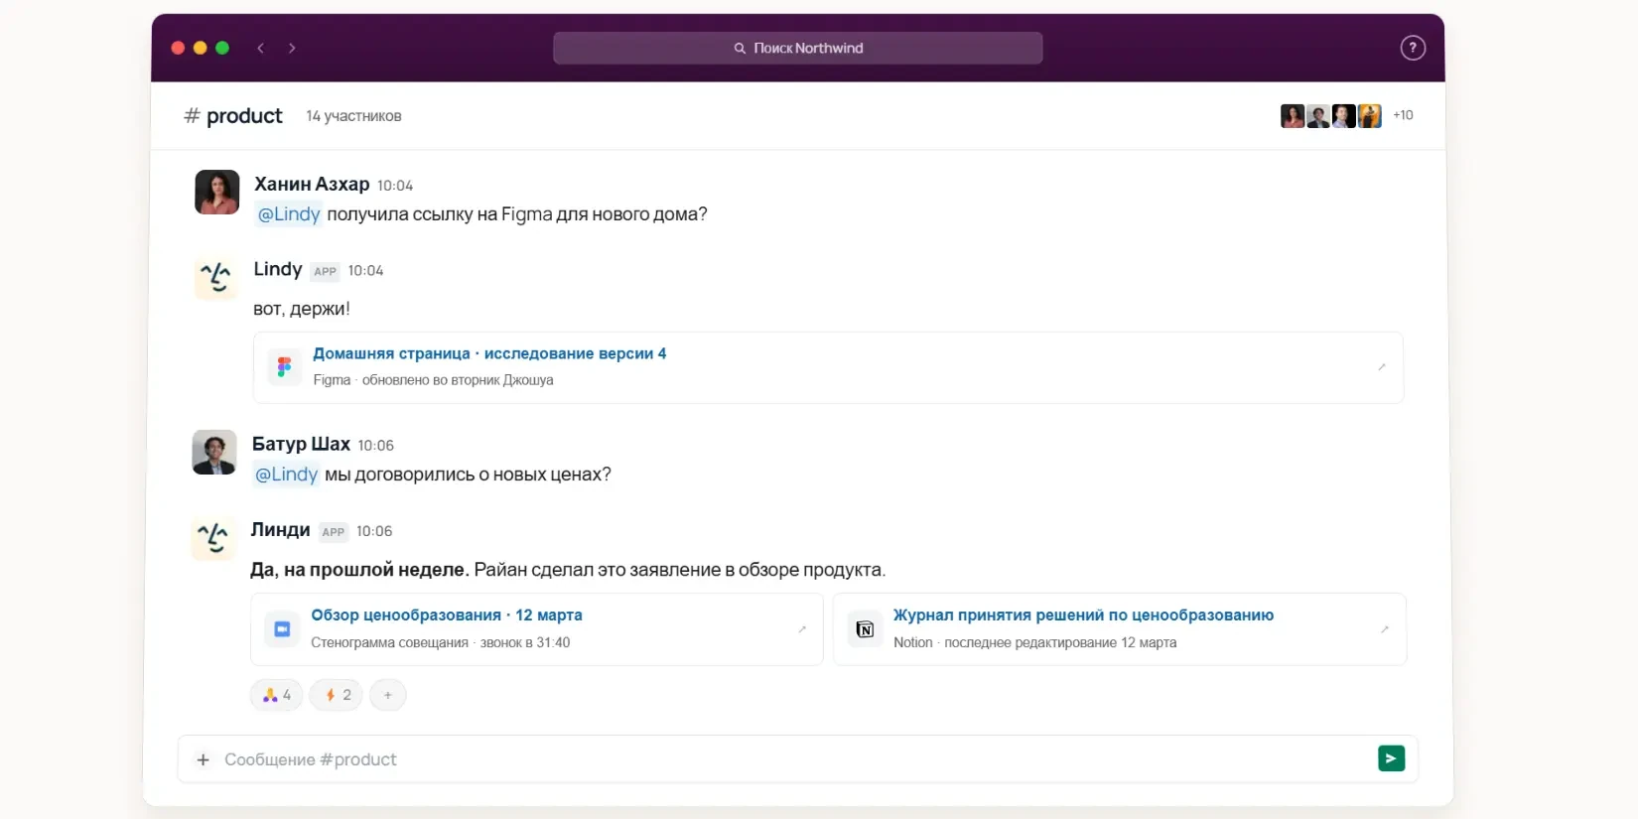Screen dimensions: 1638x819
Task: Click the 10:04 timestamp of Lindy
Action: (365, 271)
